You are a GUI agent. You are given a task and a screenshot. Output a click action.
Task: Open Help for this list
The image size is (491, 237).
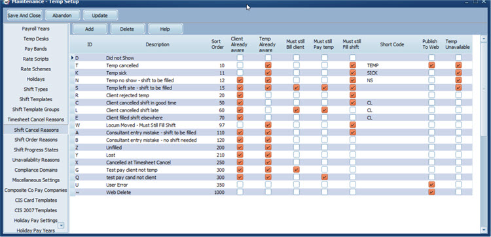(165, 29)
